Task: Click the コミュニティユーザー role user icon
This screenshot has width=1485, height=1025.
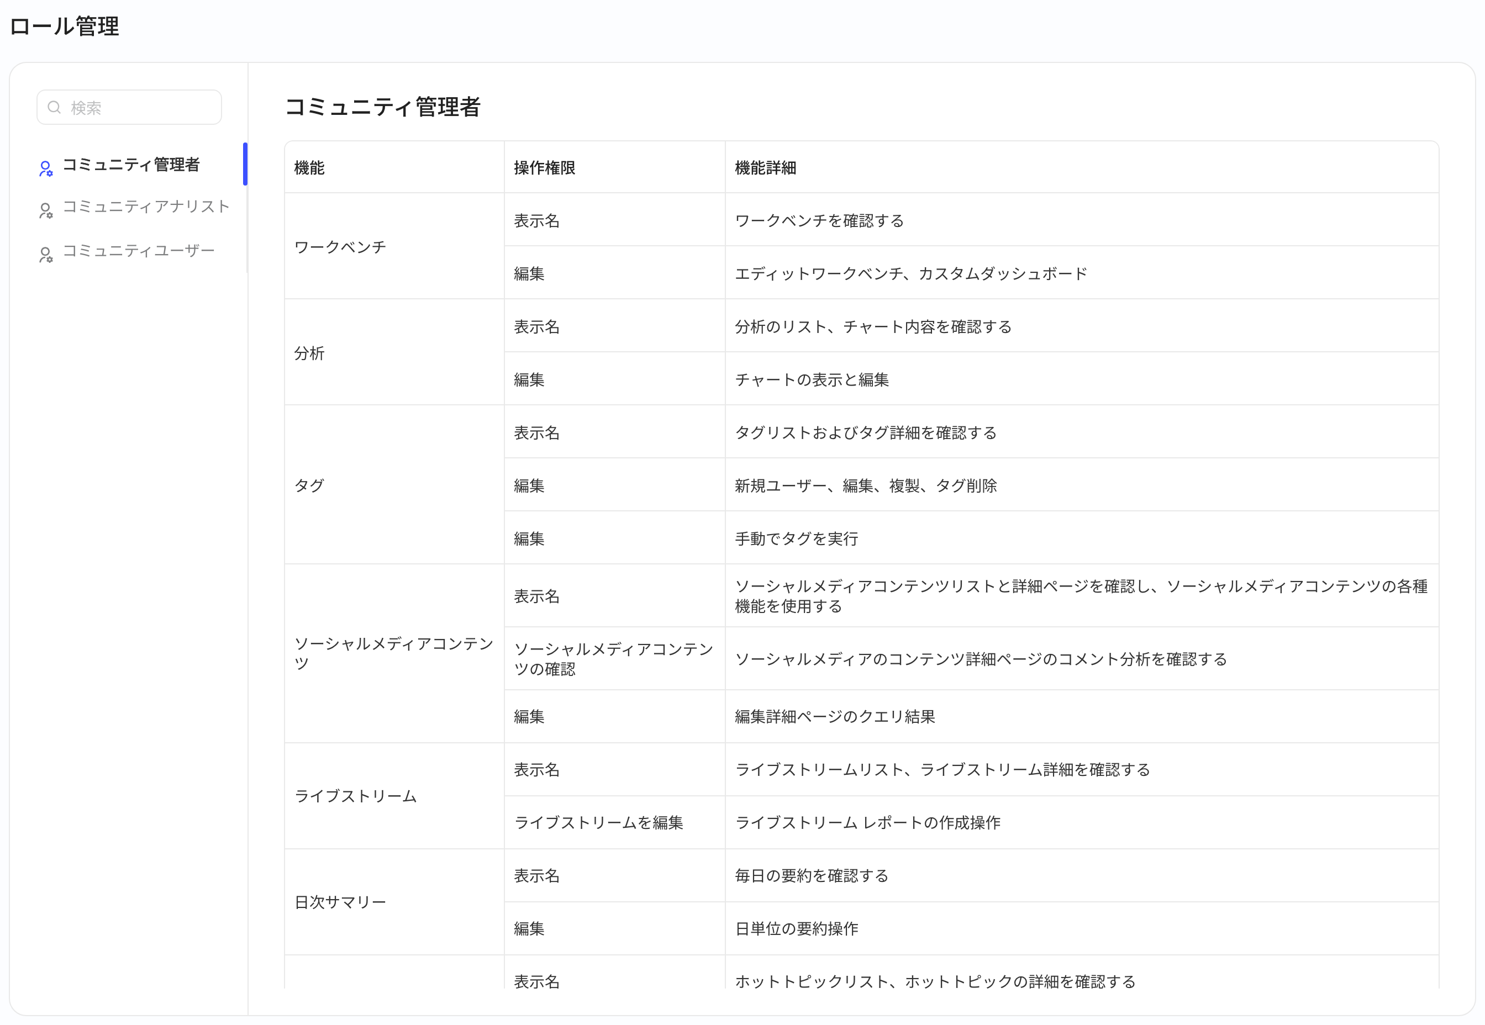Action: [x=46, y=255]
